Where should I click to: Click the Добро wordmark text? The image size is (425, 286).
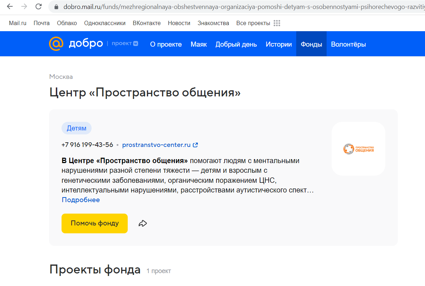click(x=86, y=43)
